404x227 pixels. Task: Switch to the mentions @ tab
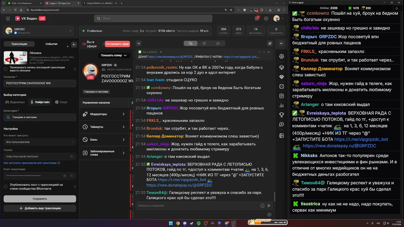(204, 44)
